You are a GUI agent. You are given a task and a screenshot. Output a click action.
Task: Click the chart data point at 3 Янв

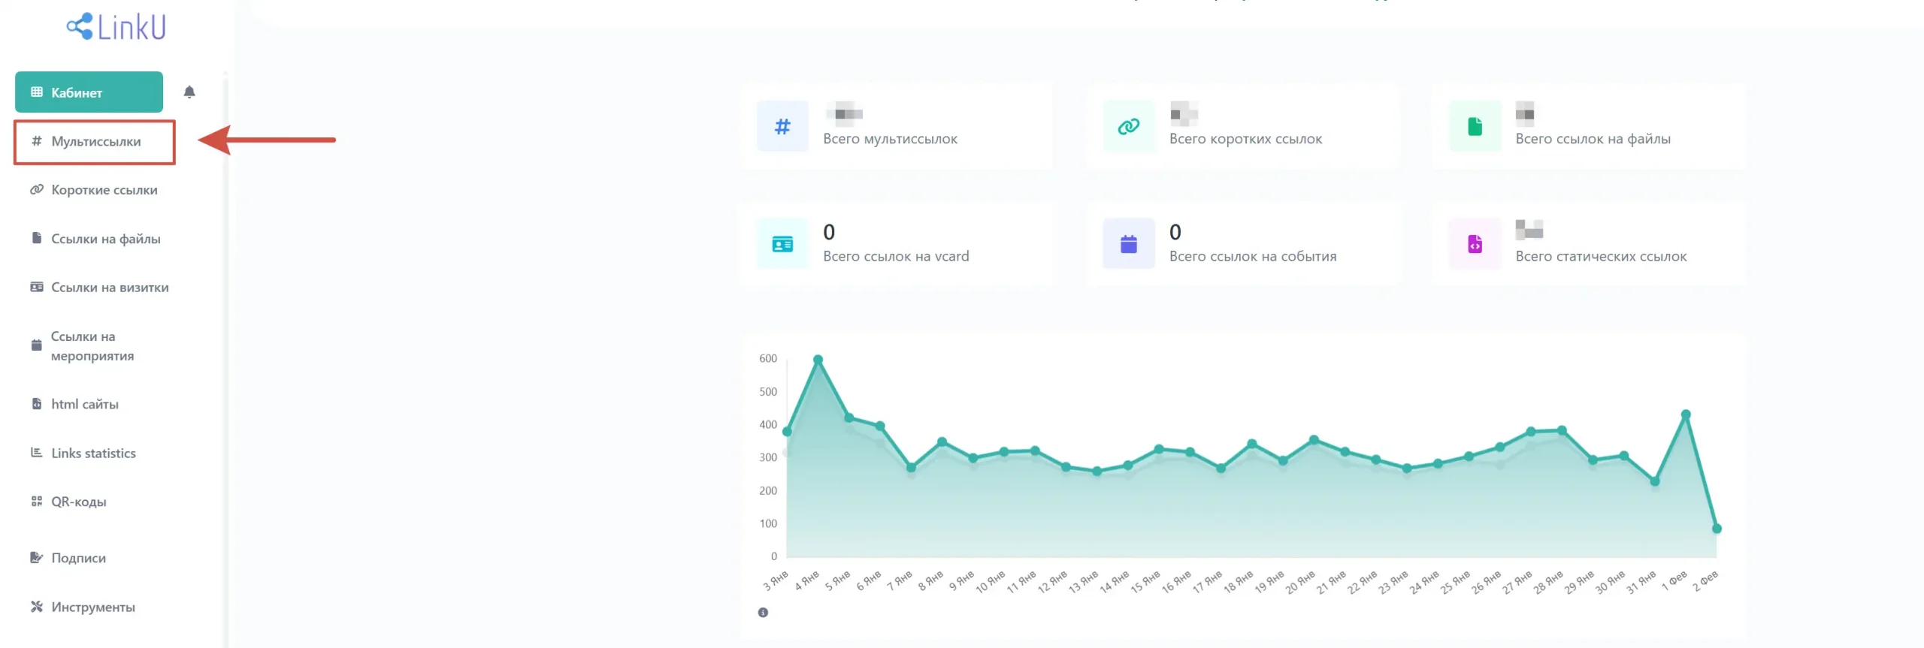(x=787, y=432)
